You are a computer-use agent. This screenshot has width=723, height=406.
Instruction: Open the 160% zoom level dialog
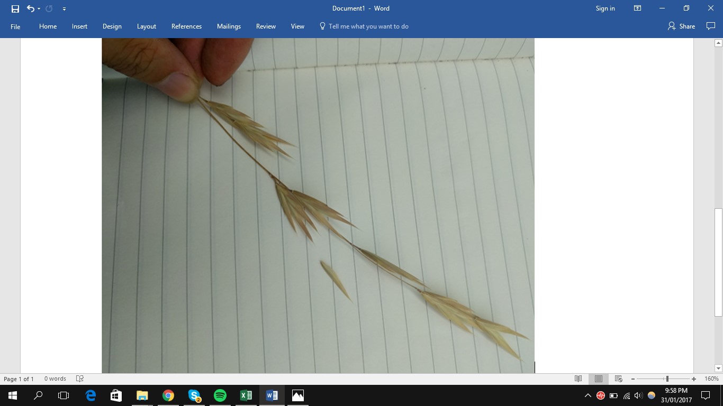coord(711,379)
